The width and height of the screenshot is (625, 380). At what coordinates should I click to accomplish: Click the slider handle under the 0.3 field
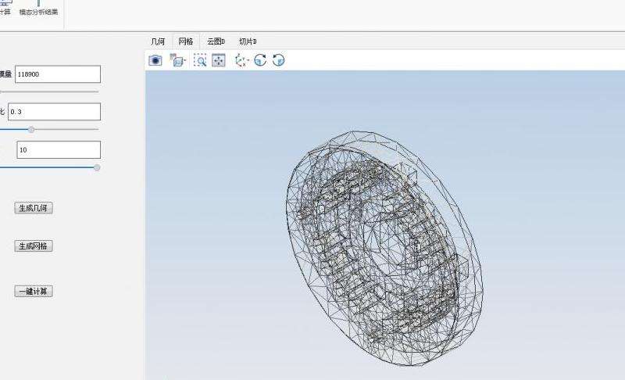(x=31, y=130)
